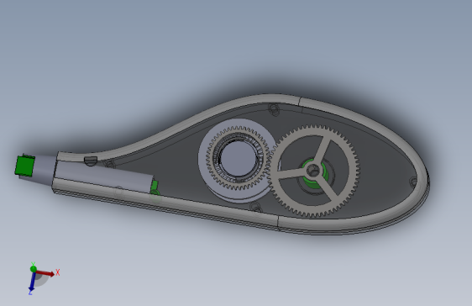Select the small green clip near arm end

(x=155, y=187)
